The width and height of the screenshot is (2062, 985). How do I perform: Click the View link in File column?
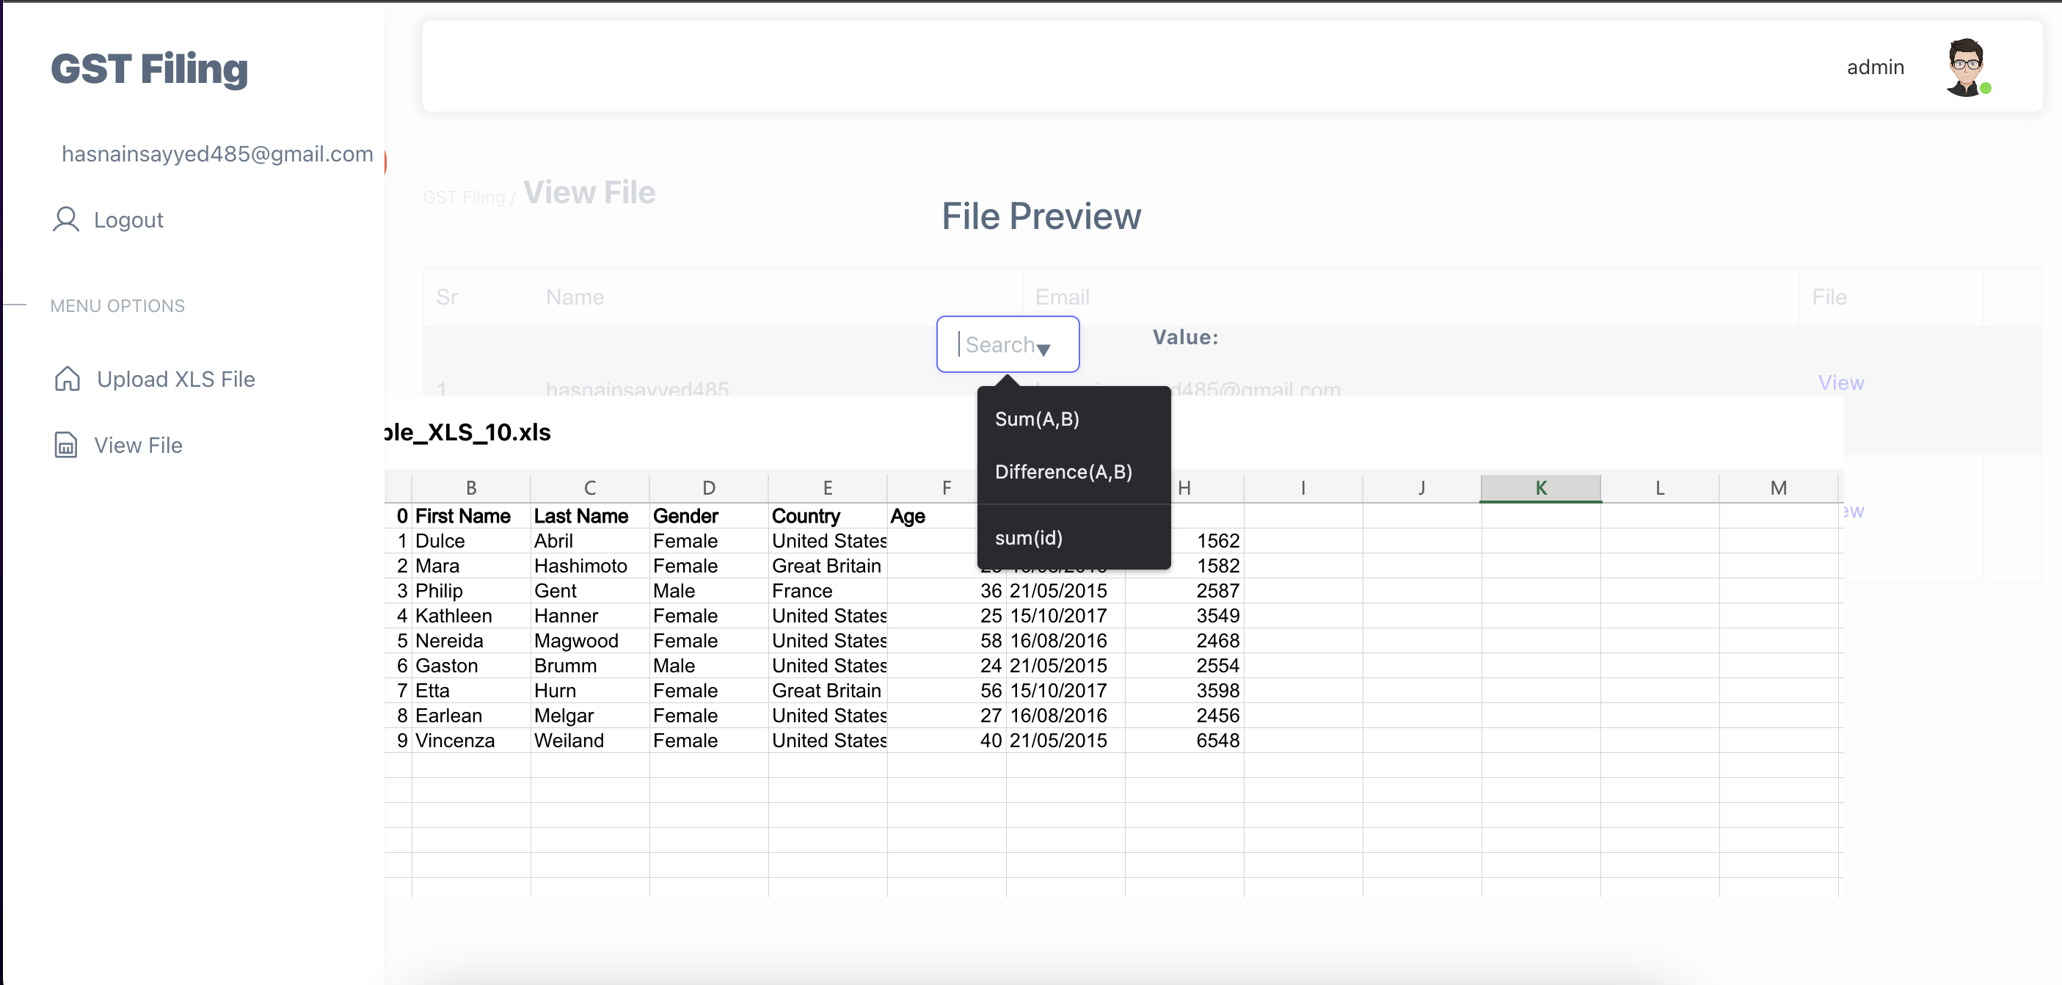pos(1841,383)
